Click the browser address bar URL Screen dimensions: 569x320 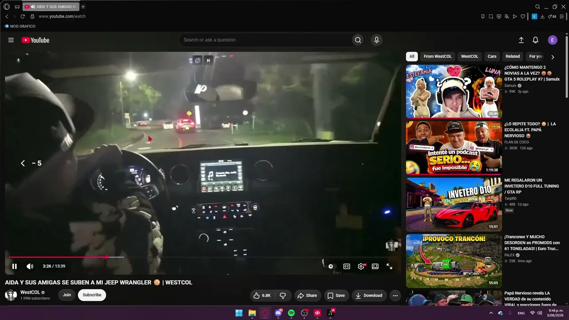tap(62, 16)
